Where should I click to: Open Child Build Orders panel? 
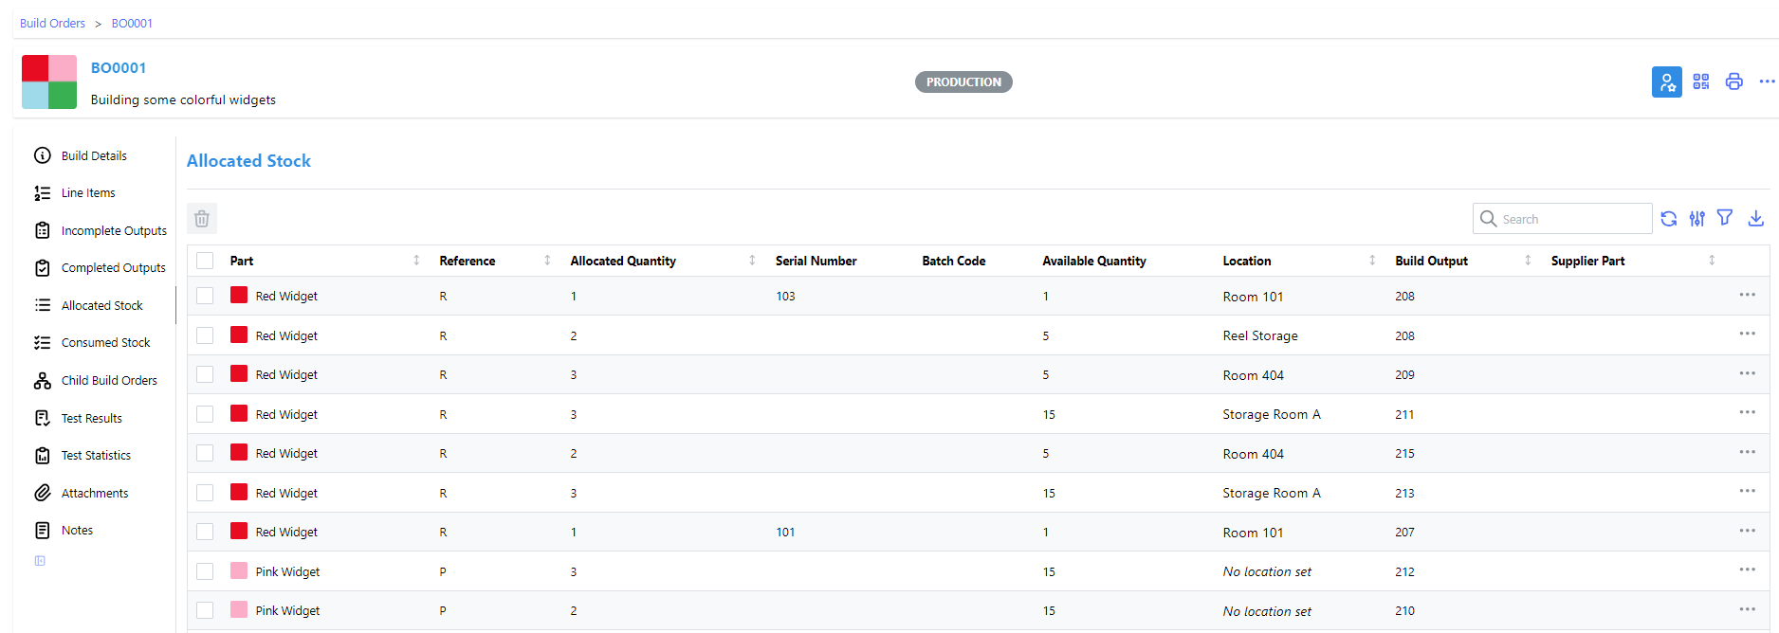[x=109, y=381]
